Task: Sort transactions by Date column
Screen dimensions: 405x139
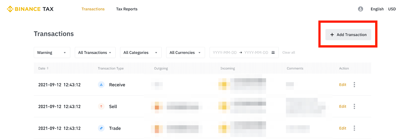Action: (x=43, y=68)
